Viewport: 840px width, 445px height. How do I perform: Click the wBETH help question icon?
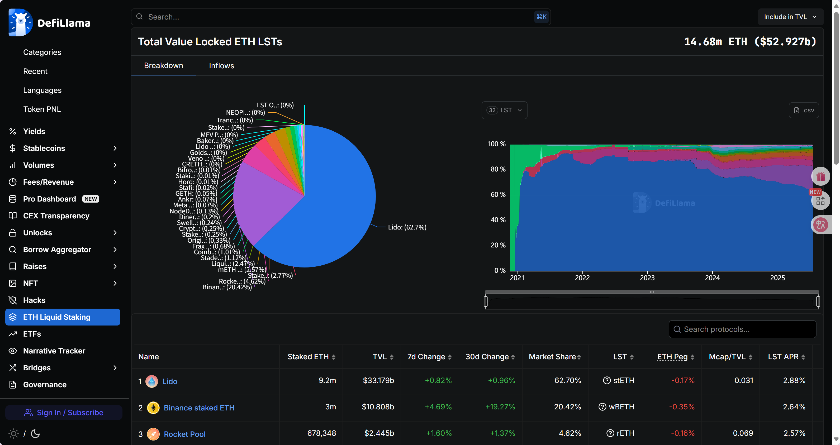[602, 407]
